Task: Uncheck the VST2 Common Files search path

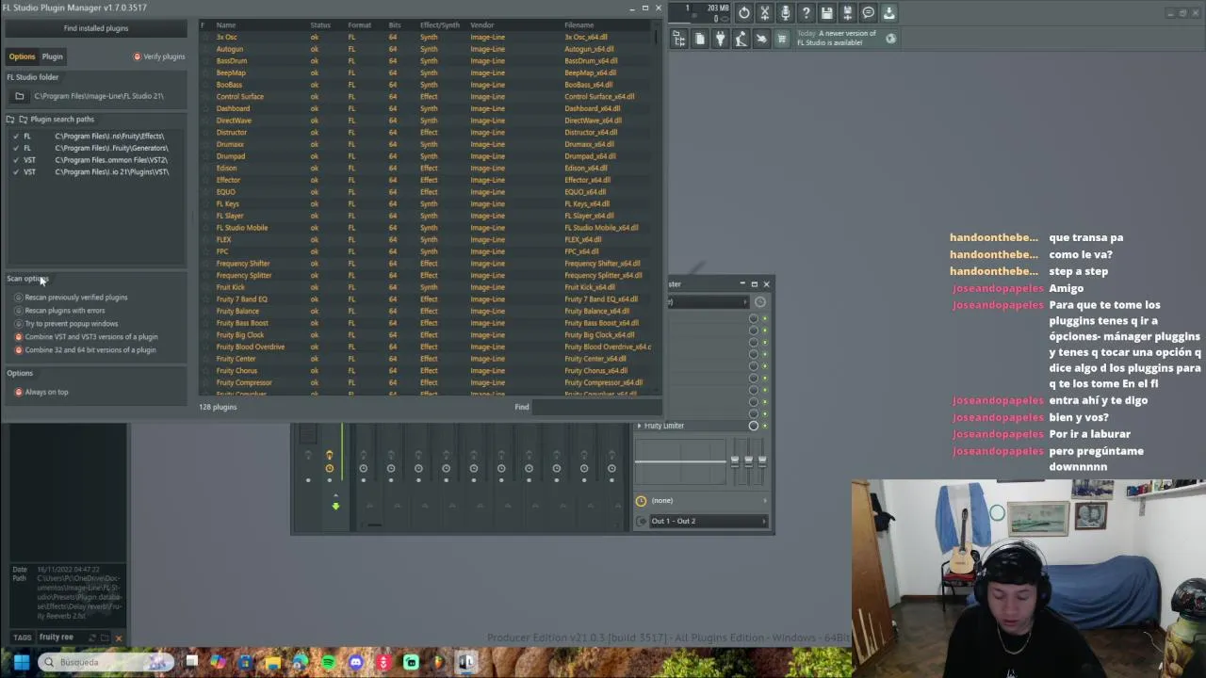Action: pos(15,160)
